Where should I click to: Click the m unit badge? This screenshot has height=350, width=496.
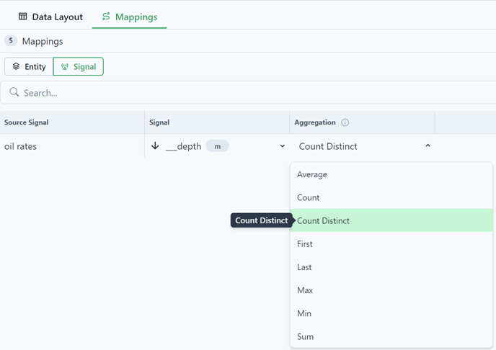tap(217, 146)
